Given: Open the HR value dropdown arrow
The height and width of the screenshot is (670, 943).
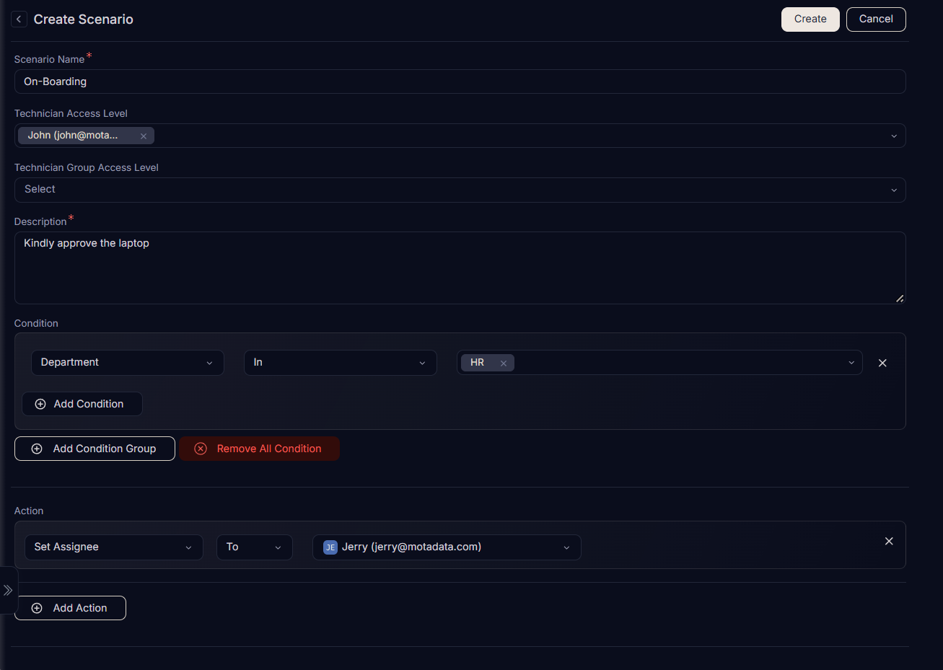Looking at the screenshot, I should coord(851,363).
